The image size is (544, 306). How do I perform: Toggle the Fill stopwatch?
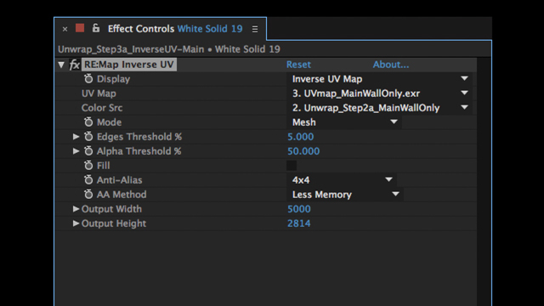(x=88, y=166)
